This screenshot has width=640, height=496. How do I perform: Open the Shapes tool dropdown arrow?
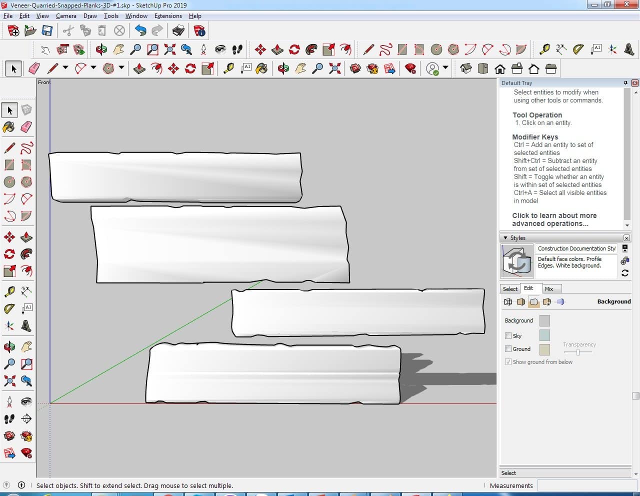pos(121,68)
